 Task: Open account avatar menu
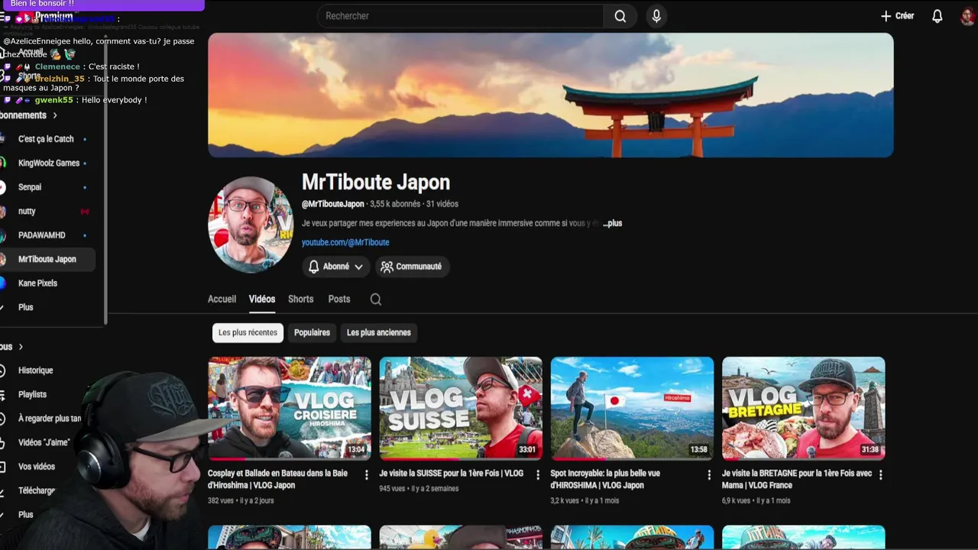[968, 16]
